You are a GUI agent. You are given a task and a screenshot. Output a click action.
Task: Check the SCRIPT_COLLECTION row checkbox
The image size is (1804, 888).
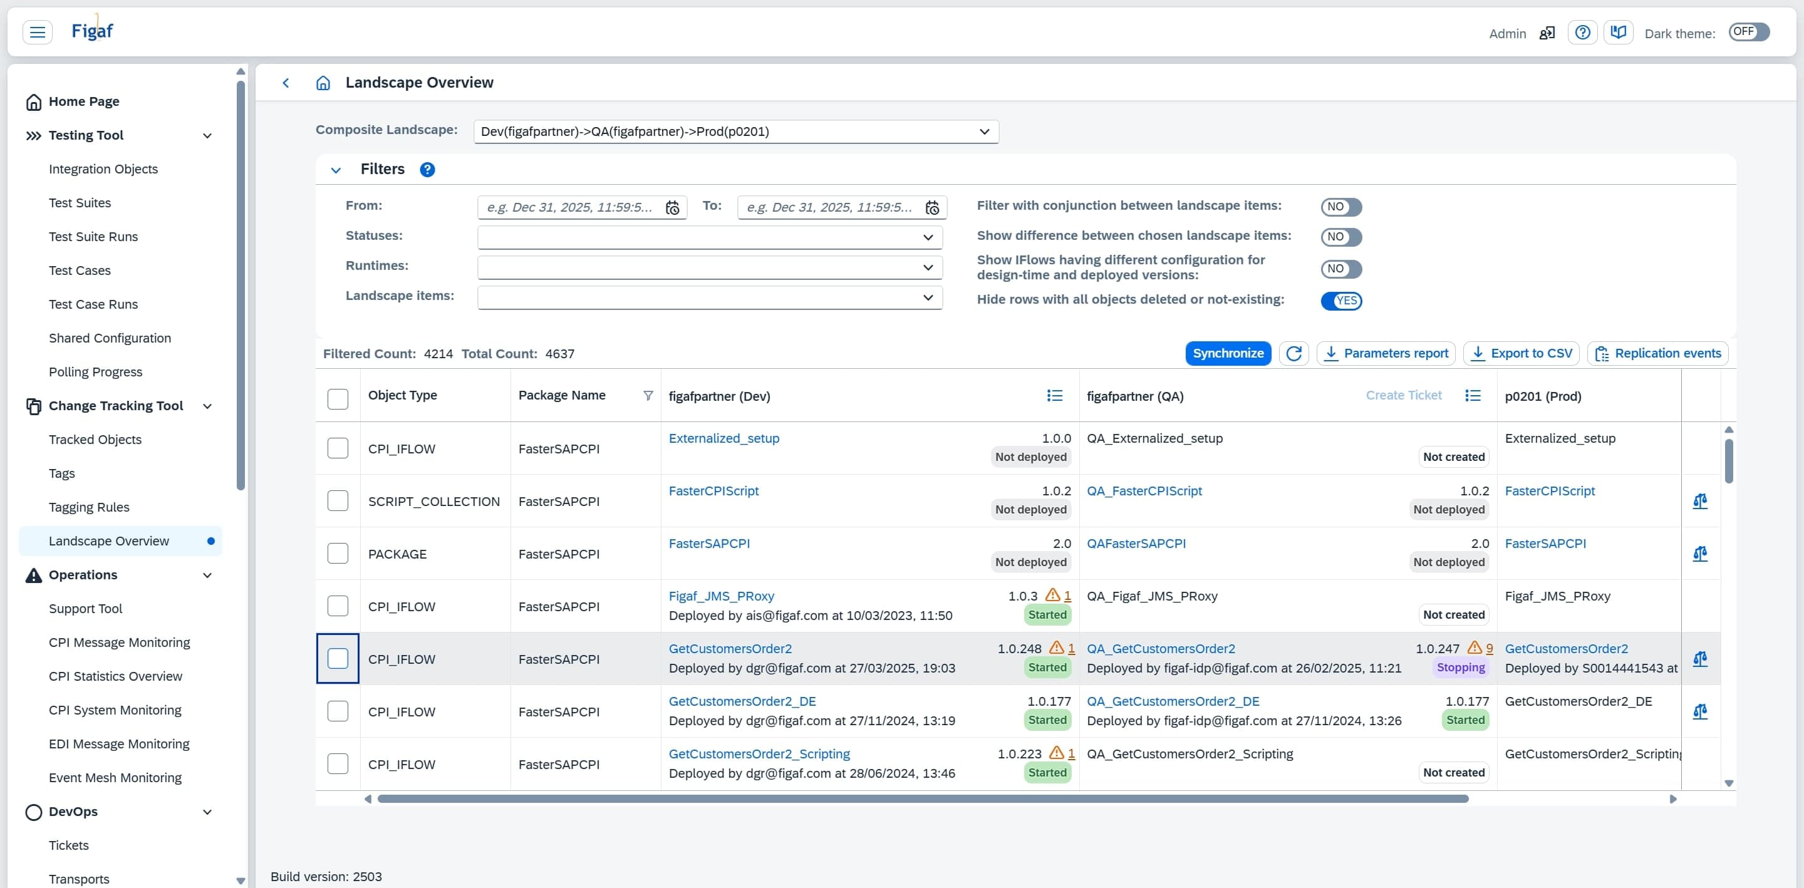pyautogui.click(x=338, y=501)
